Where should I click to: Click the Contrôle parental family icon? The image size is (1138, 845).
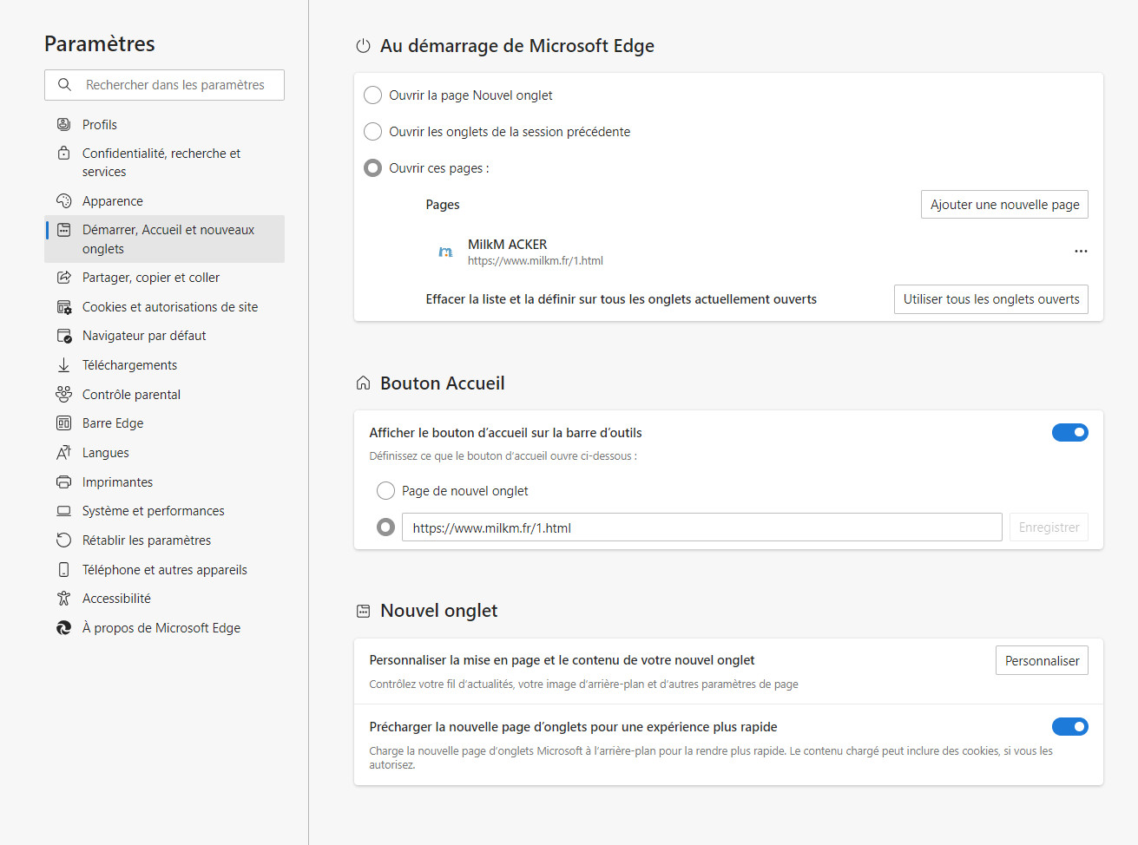click(63, 394)
